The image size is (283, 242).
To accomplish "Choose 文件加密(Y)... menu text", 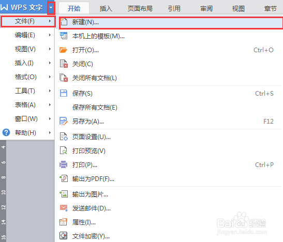I will coord(91,236).
